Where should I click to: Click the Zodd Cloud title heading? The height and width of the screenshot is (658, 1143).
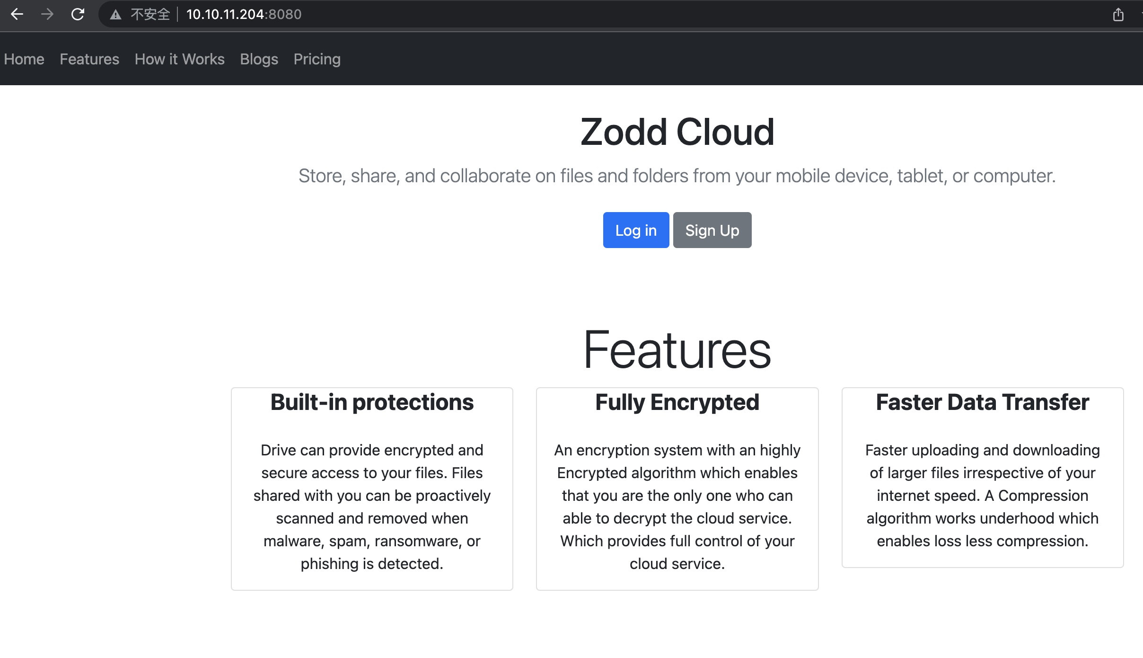(x=677, y=132)
